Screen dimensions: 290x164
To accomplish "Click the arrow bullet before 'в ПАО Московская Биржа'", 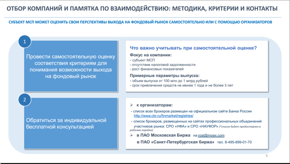I will click(x=132, y=135).
